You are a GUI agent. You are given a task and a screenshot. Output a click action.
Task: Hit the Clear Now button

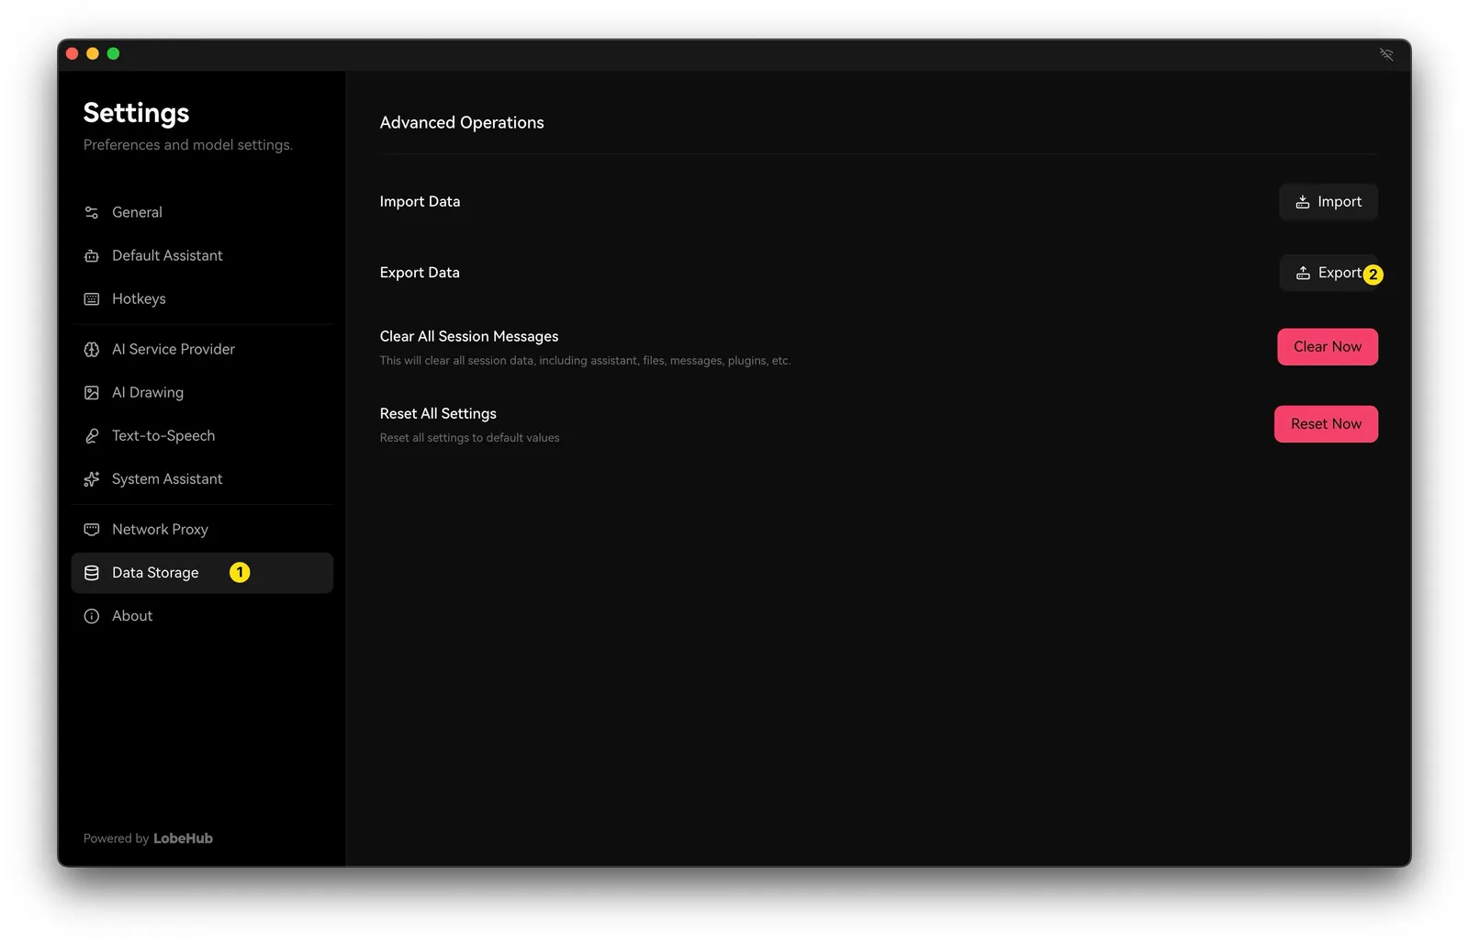click(x=1327, y=347)
